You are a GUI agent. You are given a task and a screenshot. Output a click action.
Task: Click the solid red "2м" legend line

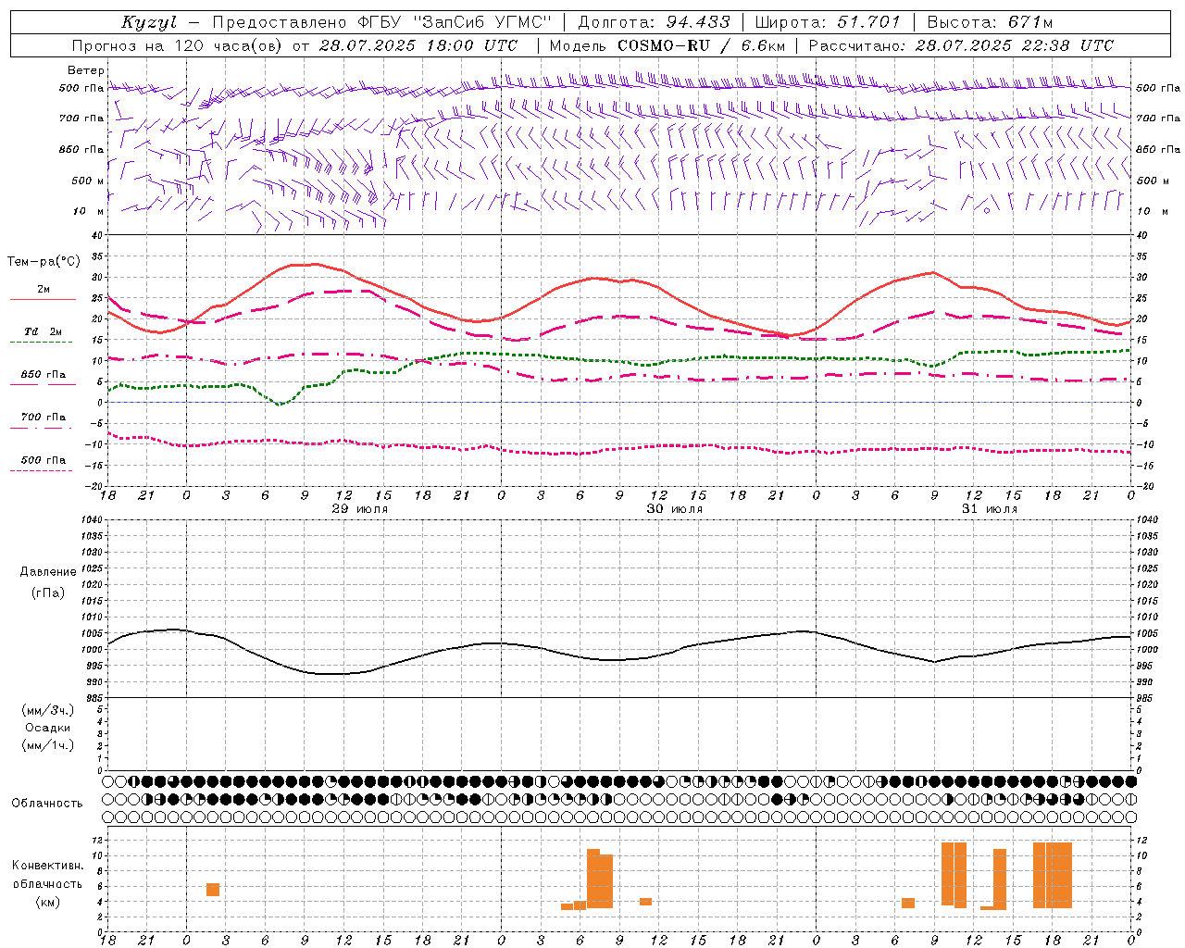point(43,299)
